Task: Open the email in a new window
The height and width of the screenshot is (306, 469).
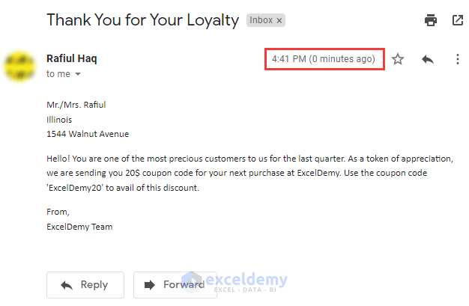Action: click(458, 20)
